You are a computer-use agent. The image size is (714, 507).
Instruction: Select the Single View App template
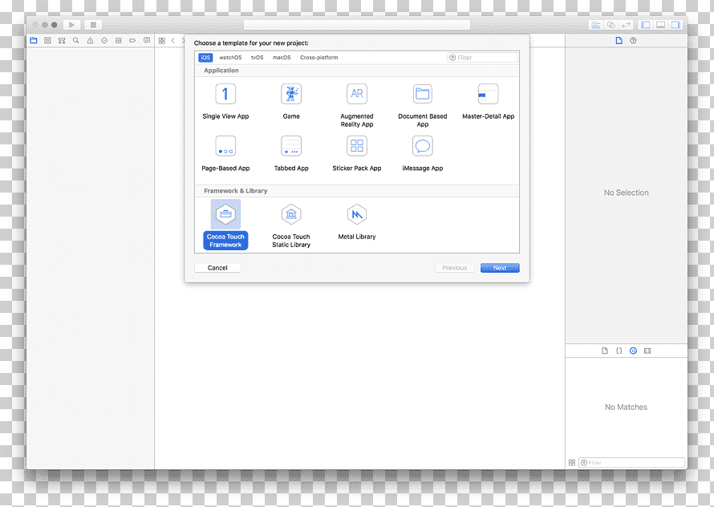pos(225,102)
